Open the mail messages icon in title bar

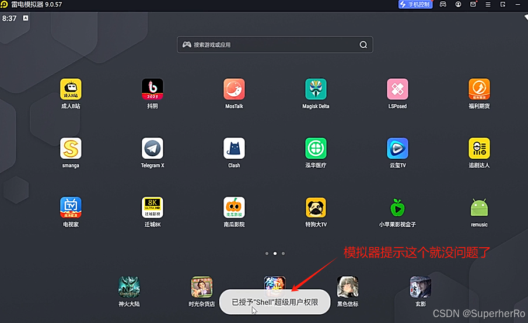pyautogui.click(x=473, y=5)
